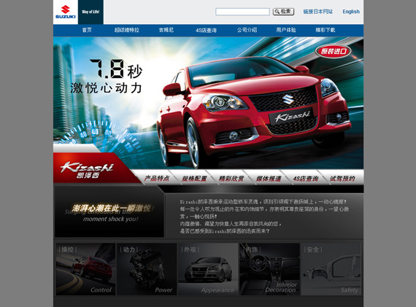Screen dimensions: 416x307
Task: Open the 精彩欣赏 tab
Action: click(x=231, y=179)
